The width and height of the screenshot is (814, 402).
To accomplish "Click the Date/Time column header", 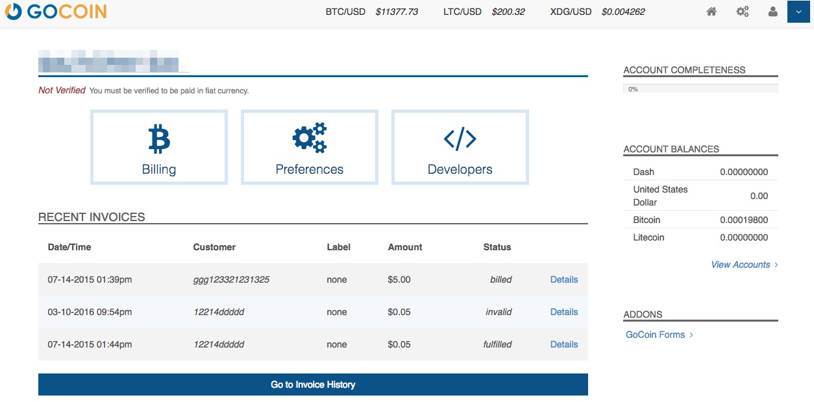I will click(69, 247).
